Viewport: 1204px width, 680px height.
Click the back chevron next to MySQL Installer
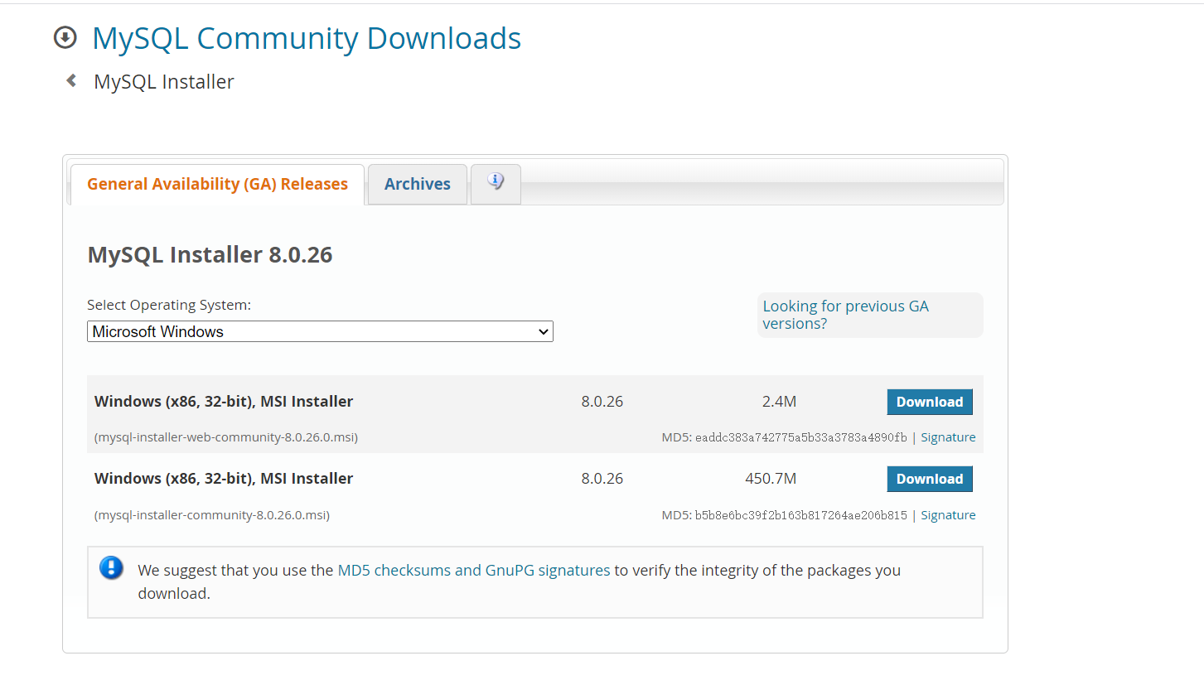coord(72,80)
